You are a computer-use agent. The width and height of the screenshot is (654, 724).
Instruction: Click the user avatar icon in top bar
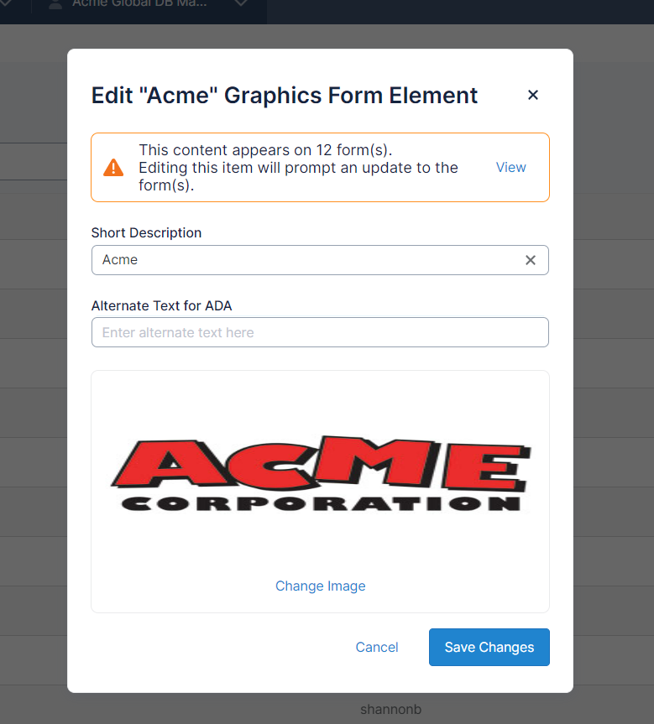[55, 4]
